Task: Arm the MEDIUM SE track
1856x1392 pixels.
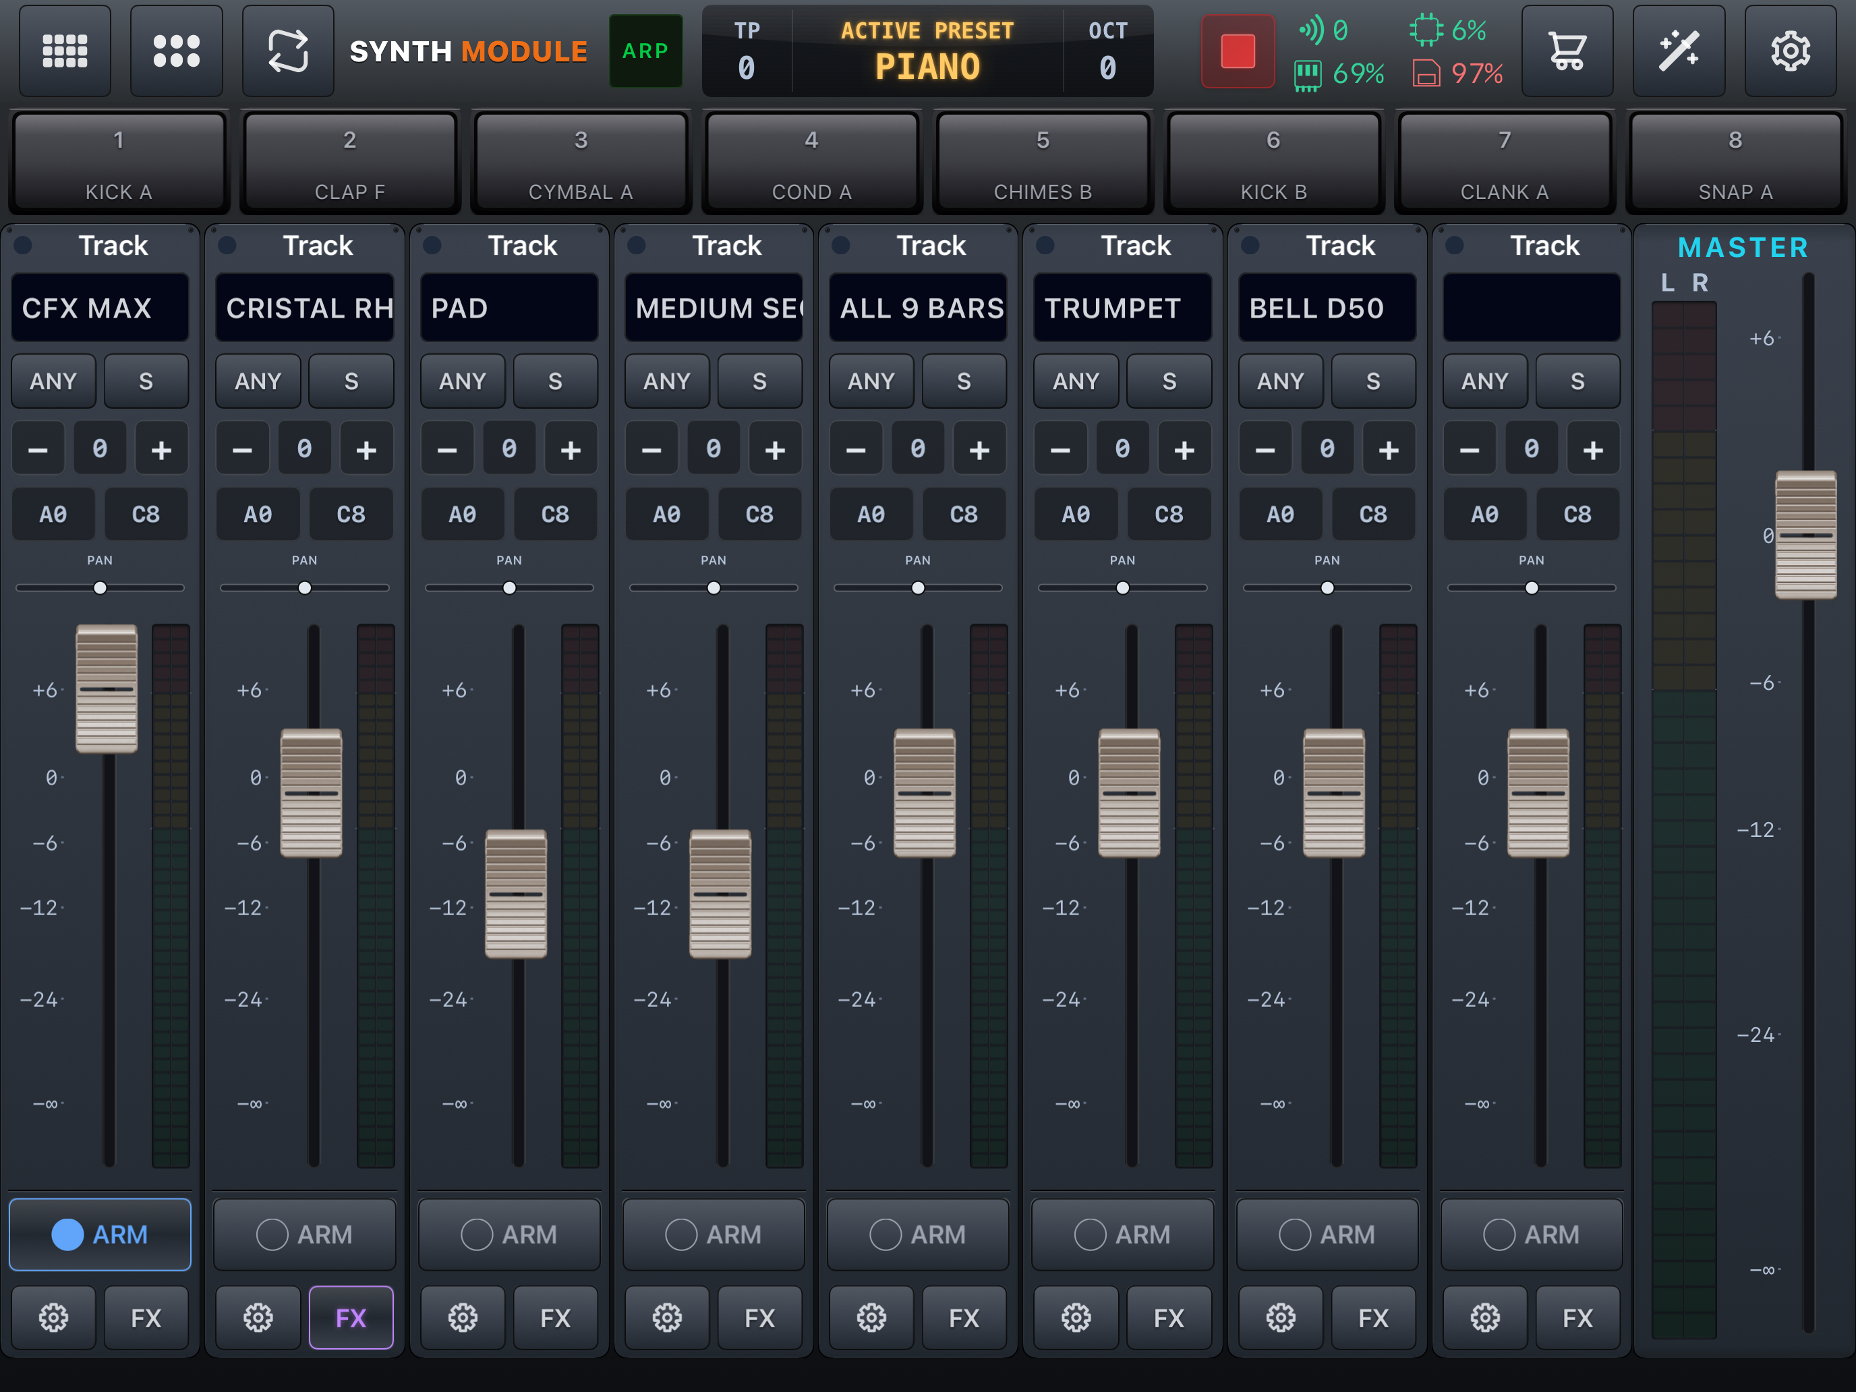Action: [714, 1234]
